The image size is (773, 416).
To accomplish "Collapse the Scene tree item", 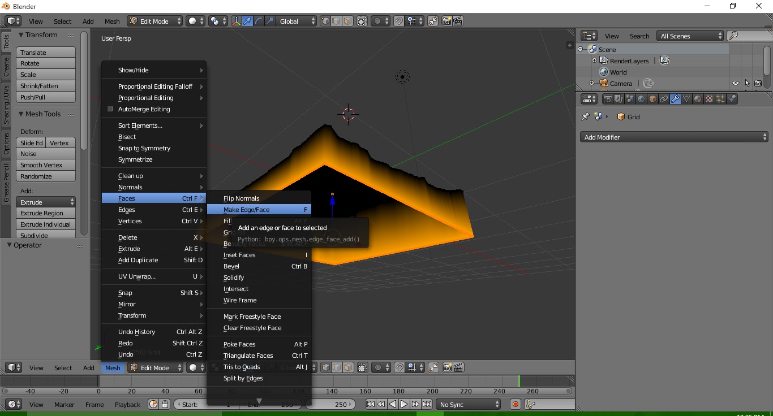I will point(581,49).
